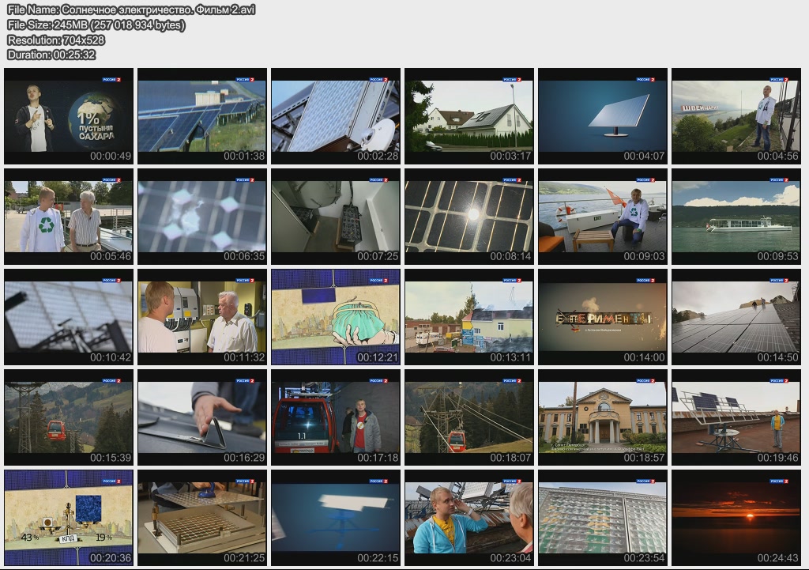Open the man in blue hoodie frame at 00:23:04
This screenshot has height=570, width=809.
point(469,518)
